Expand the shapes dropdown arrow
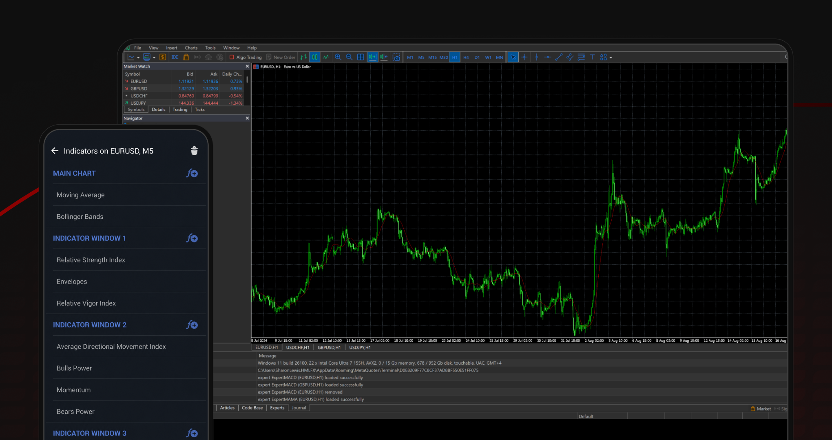The image size is (832, 440). [611, 57]
